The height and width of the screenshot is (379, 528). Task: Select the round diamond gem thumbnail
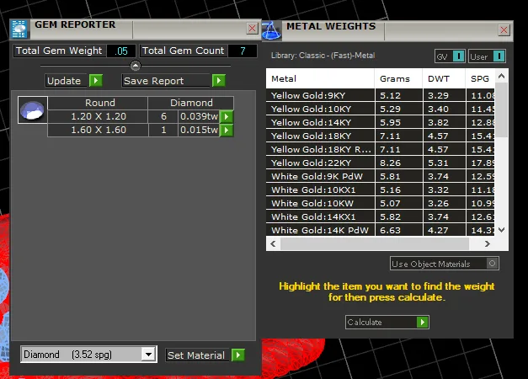pos(32,109)
